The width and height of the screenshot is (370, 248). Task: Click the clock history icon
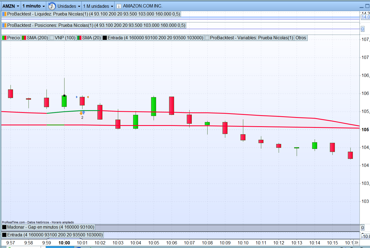coord(52,6)
